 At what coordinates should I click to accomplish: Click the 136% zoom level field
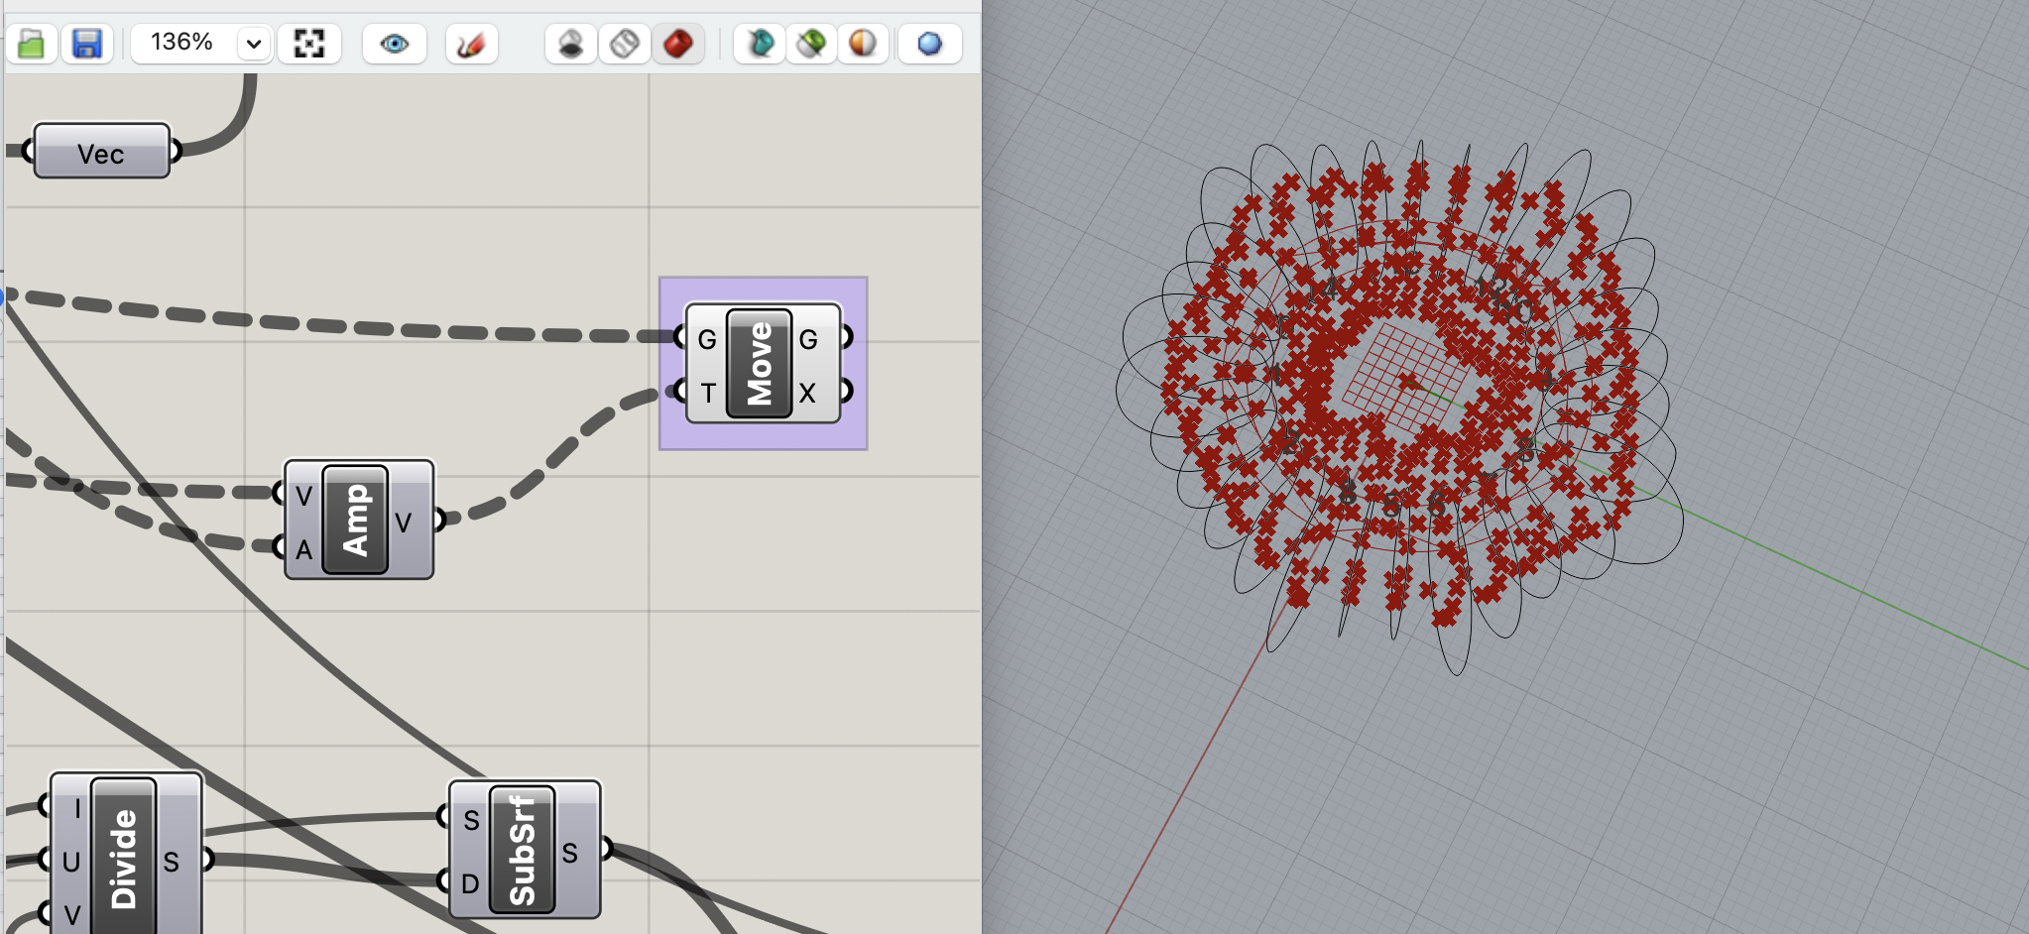pos(182,43)
